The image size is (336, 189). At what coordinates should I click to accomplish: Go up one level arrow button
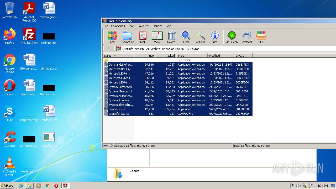point(108,49)
